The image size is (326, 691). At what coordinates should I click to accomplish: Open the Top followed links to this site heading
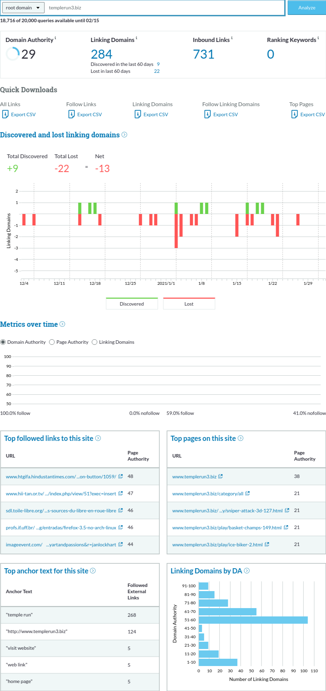coord(49,438)
